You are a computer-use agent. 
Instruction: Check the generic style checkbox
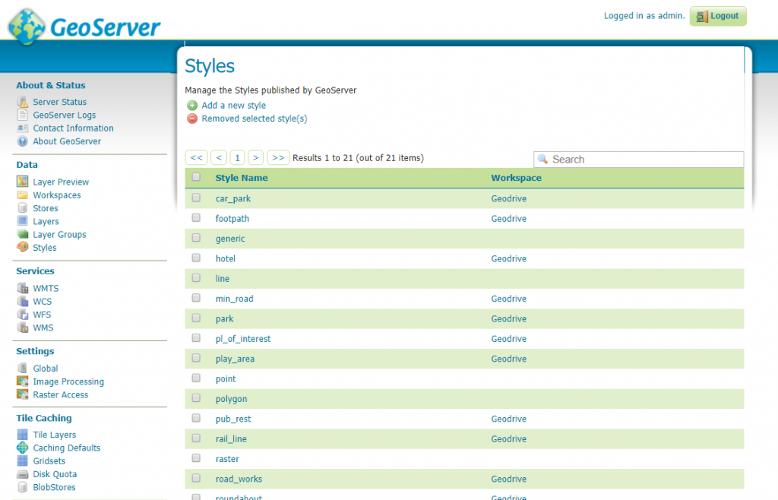(196, 238)
